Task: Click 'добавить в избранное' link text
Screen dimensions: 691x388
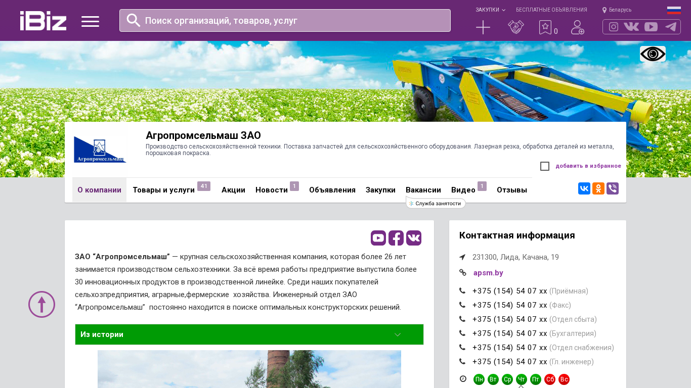Action: coord(588,166)
